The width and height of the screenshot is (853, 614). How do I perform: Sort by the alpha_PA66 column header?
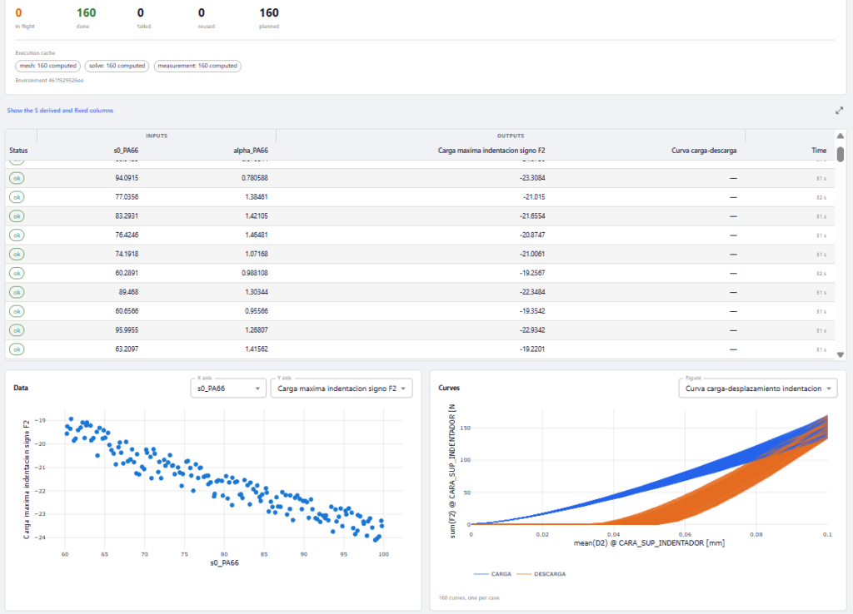point(251,151)
